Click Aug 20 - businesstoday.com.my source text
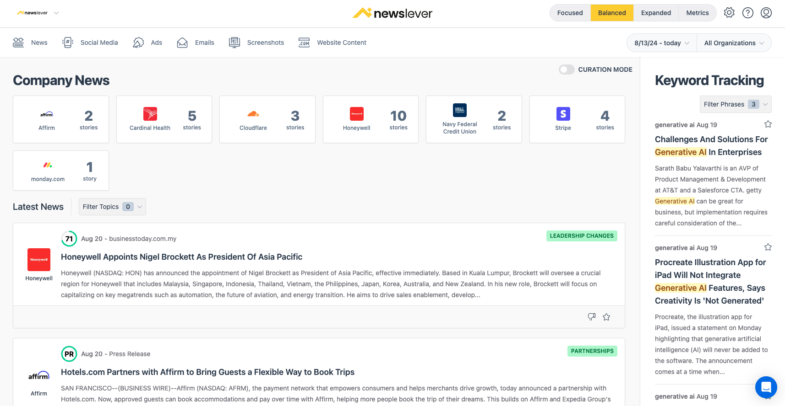 [x=129, y=239]
